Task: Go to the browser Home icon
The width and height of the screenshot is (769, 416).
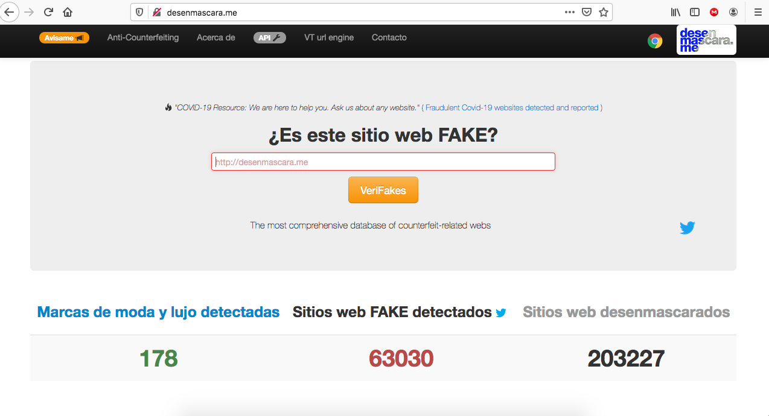Action: [68, 12]
